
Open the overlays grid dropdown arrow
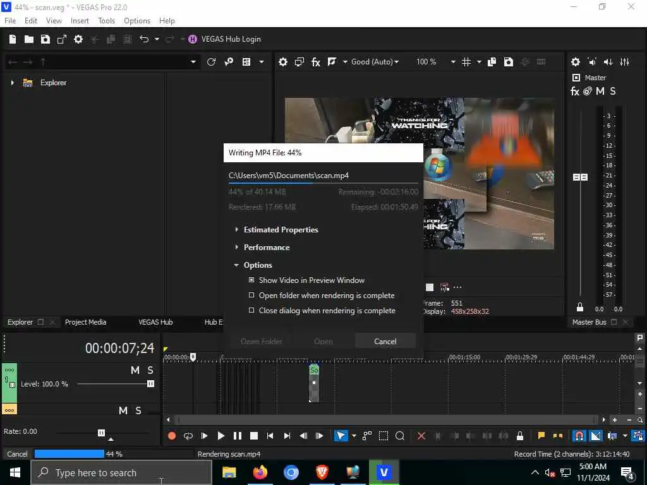point(479,62)
